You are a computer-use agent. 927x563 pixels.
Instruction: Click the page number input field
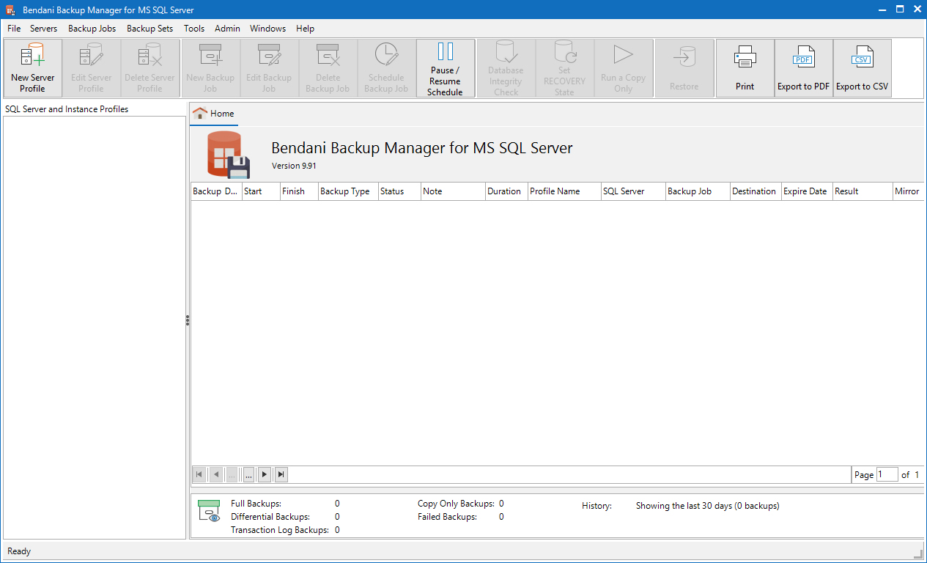[887, 475]
